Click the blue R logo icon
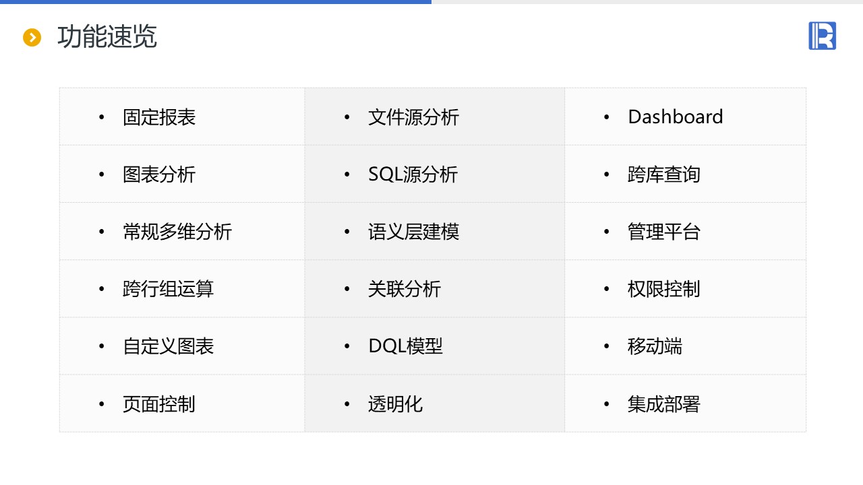The width and height of the screenshot is (863, 485). 822,36
